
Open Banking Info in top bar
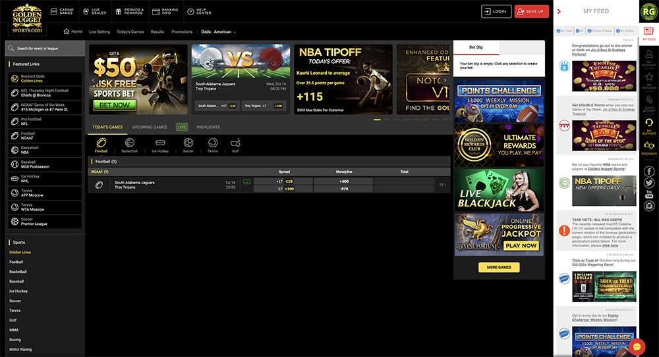tap(165, 11)
